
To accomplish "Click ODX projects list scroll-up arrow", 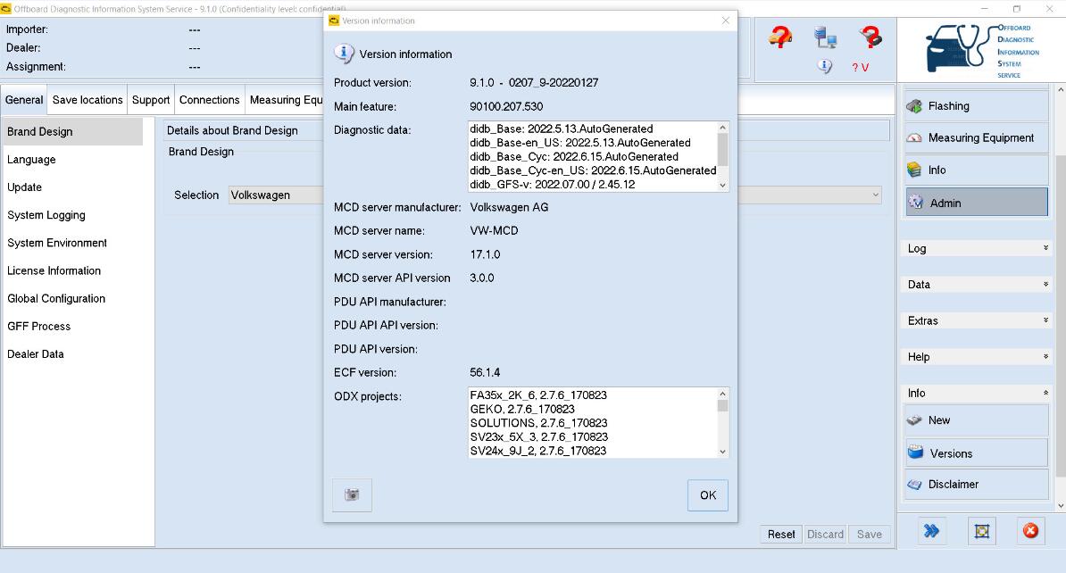I will point(722,394).
